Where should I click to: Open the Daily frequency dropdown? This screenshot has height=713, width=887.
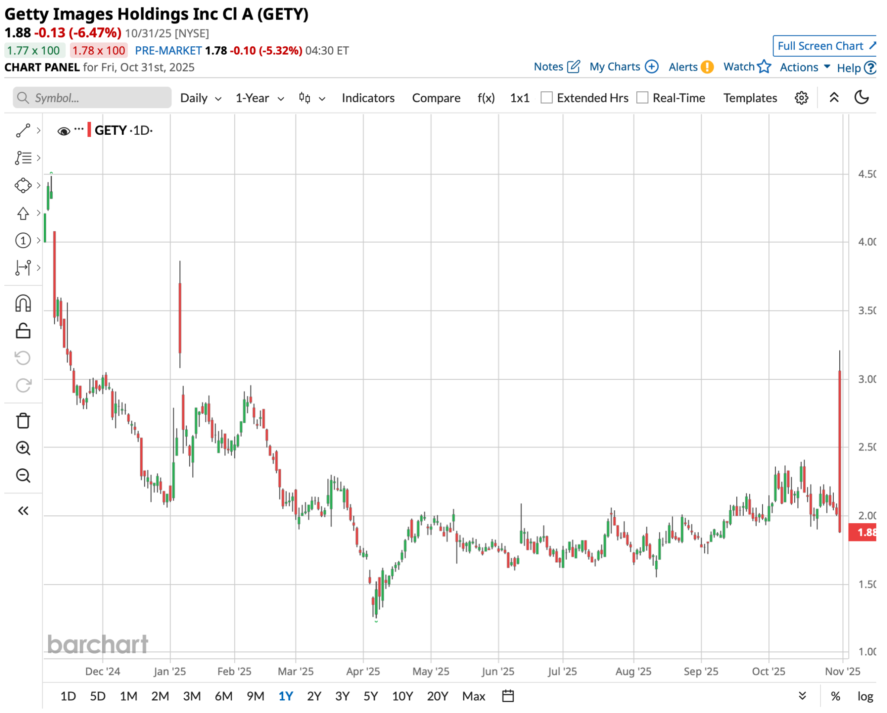point(201,98)
